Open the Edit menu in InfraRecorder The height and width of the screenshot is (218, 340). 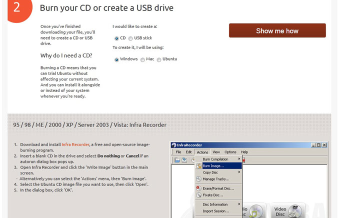coord(188,152)
